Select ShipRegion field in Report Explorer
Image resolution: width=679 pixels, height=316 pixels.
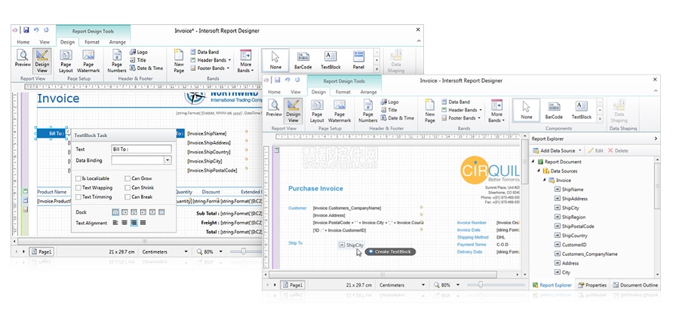coord(573,217)
